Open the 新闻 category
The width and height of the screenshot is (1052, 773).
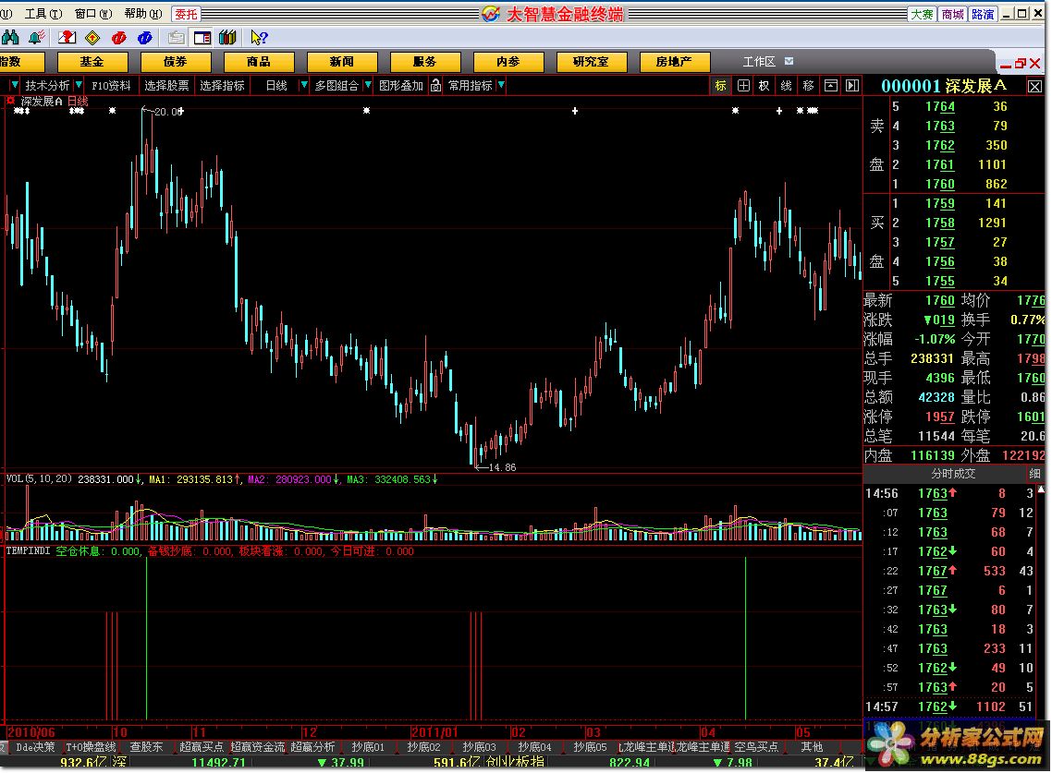[x=341, y=62]
